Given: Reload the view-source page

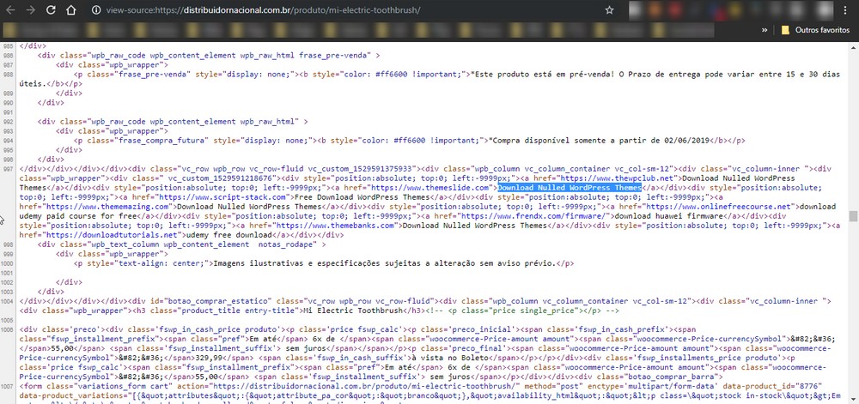Looking at the screenshot, I should pyautogui.click(x=52, y=10).
